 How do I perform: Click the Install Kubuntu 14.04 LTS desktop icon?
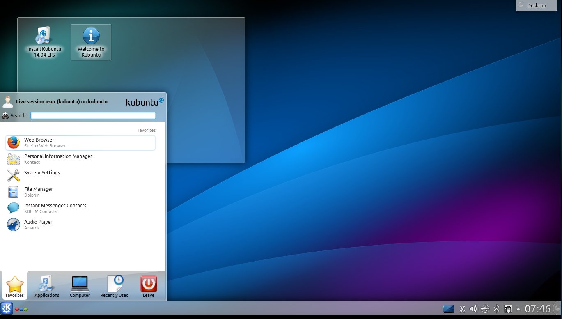tap(44, 42)
